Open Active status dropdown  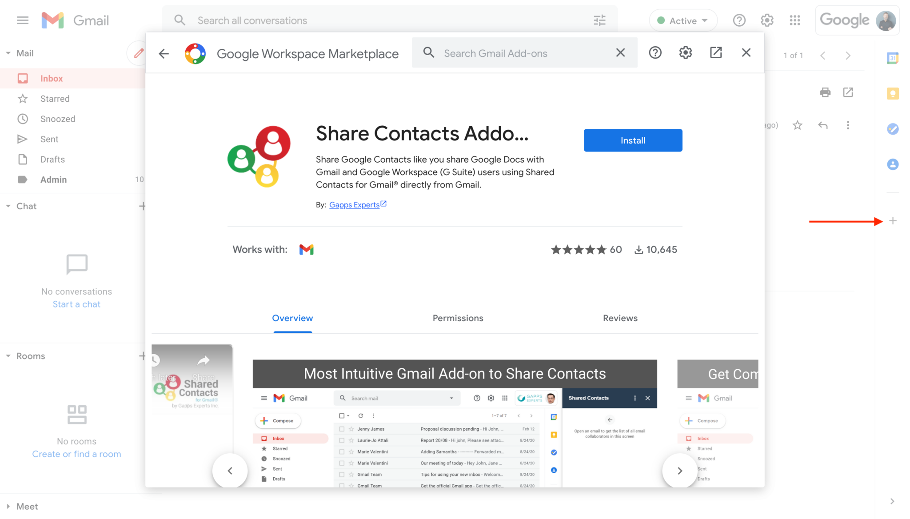(x=683, y=20)
